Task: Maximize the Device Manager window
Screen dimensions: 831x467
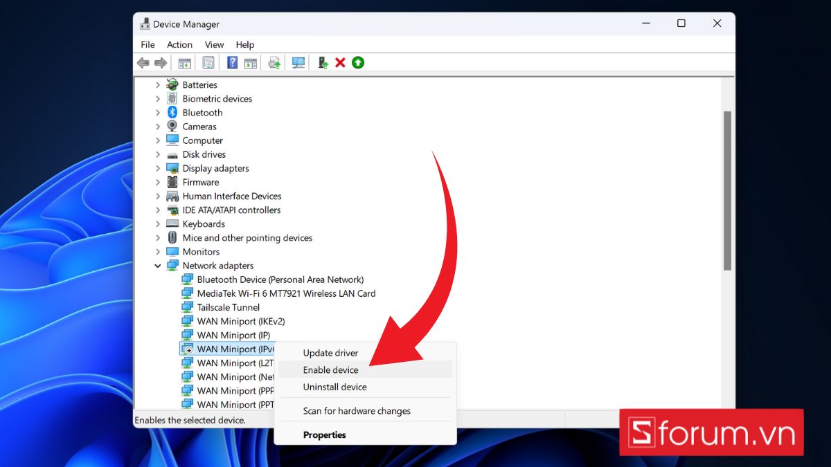Action: pyautogui.click(x=681, y=24)
